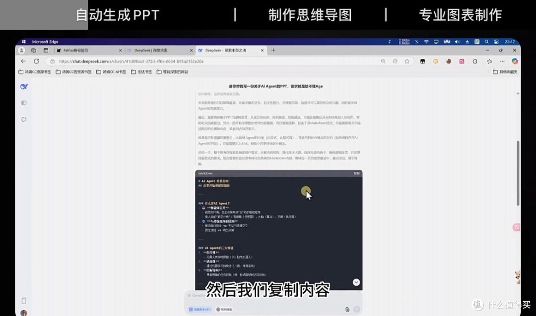View site information lock icon
The width and height of the screenshot is (536, 316).
[x=52, y=61]
